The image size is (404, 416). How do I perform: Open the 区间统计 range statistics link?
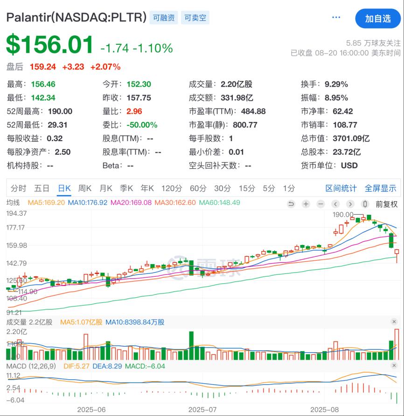[341, 188]
